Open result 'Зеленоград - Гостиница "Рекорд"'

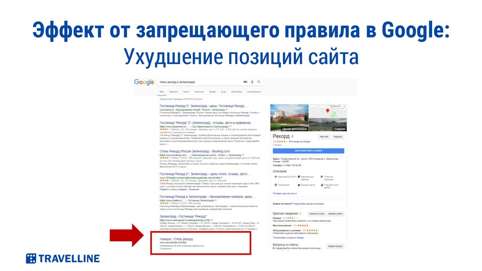pos(183,216)
